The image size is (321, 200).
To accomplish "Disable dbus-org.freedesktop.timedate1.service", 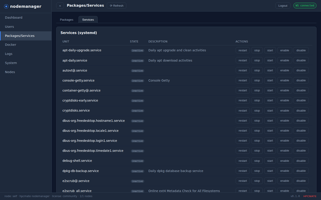I will [x=301, y=151].
